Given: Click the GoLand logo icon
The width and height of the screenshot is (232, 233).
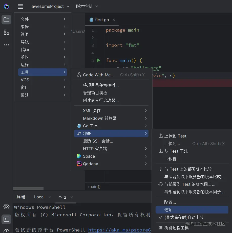Looking at the screenshot, I should (6, 6).
